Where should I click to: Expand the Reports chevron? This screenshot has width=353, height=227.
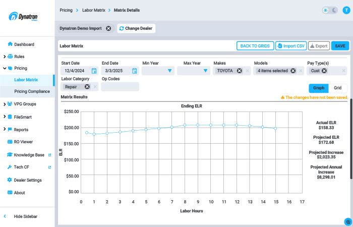point(5,129)
